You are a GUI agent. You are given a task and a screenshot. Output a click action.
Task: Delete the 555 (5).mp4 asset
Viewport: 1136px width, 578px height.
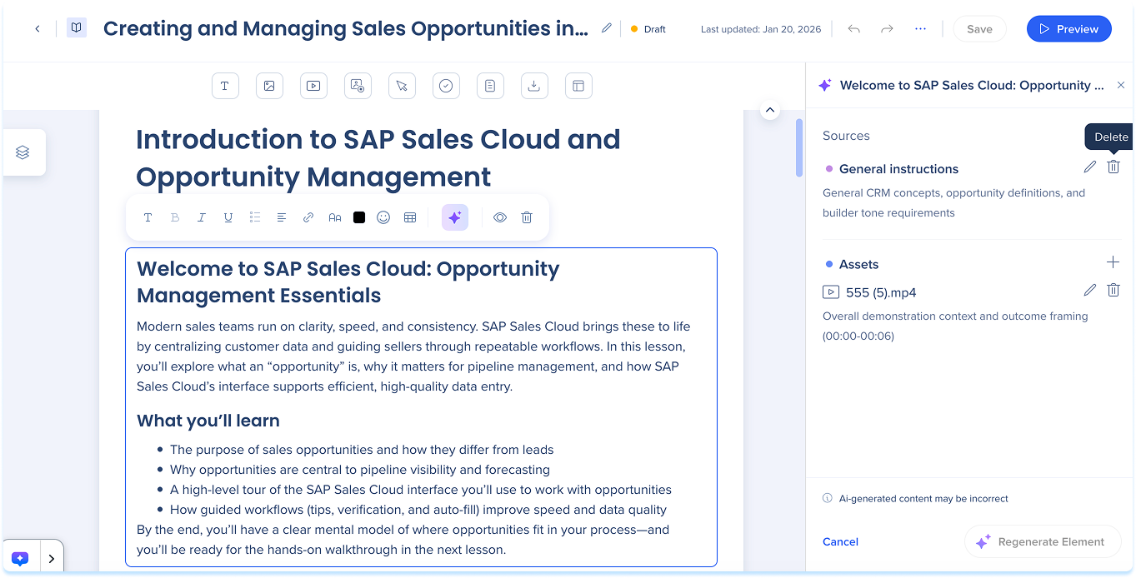point(1113,290)
